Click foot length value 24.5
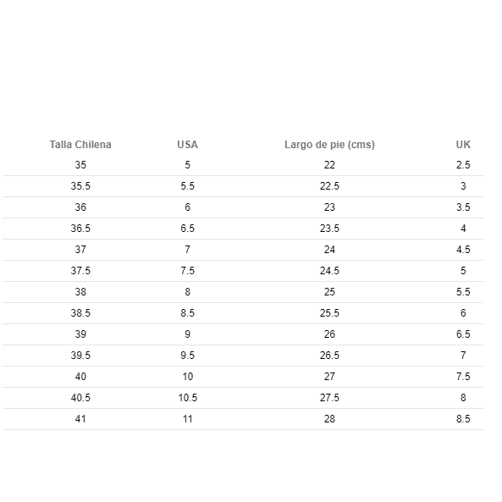Screen dimensions: 502x502 pos(329,271)
